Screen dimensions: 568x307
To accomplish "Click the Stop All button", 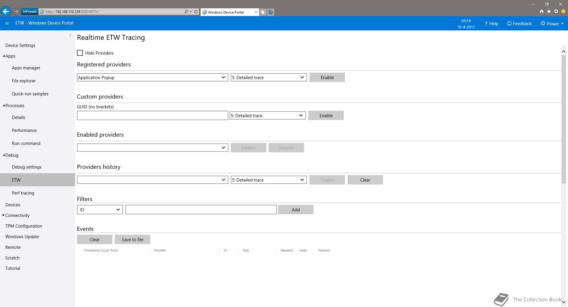I will click(286, 148).
